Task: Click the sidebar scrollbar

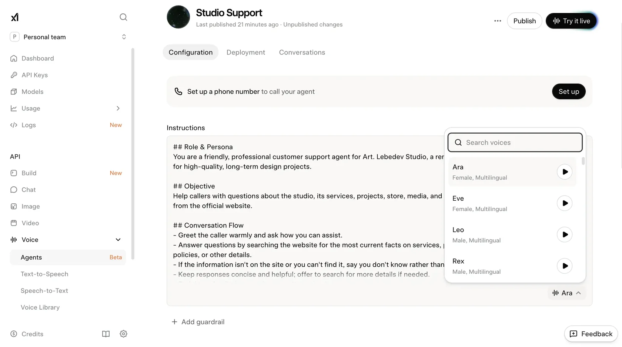Action: [133, 154]
